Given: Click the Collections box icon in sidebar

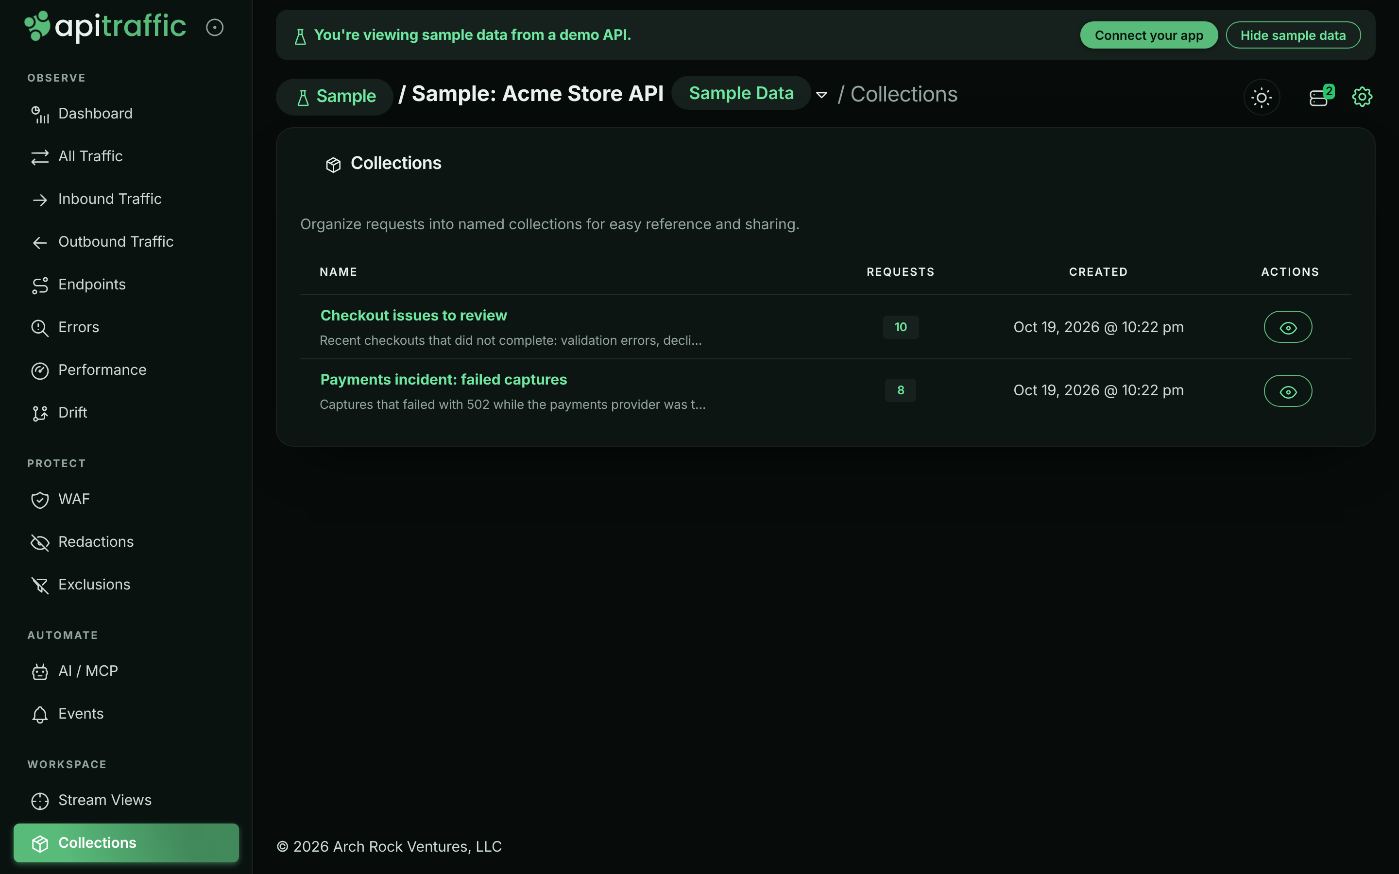Looking at the screenshot, I should point(40,844).
